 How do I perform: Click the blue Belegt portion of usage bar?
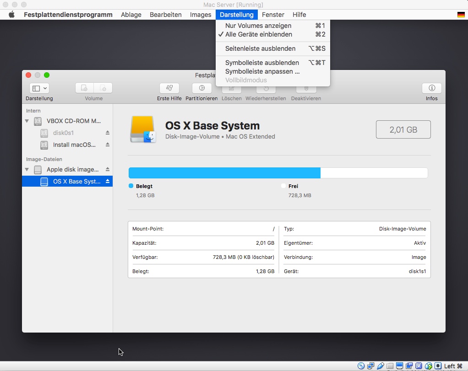click(x=224, y=173)
